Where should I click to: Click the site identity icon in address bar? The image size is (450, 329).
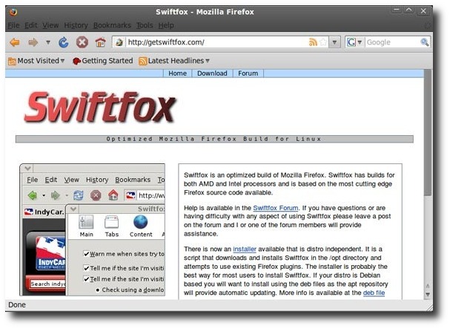click(x=119, y=42)
